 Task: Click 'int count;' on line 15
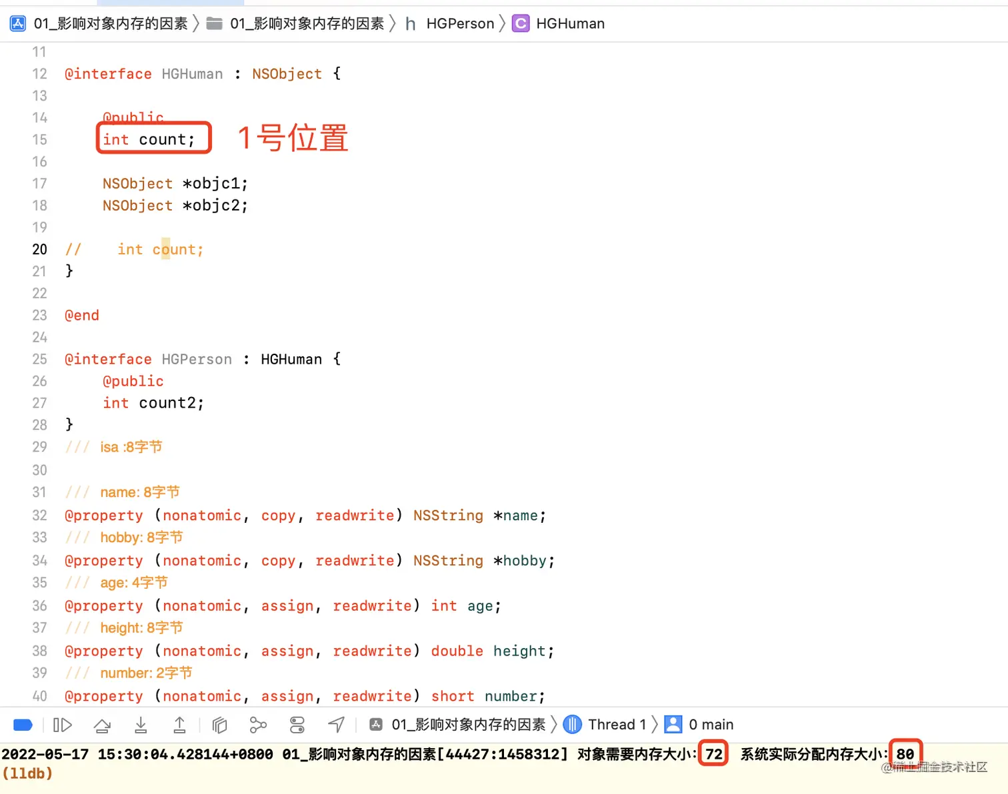[x=149, y=140]
